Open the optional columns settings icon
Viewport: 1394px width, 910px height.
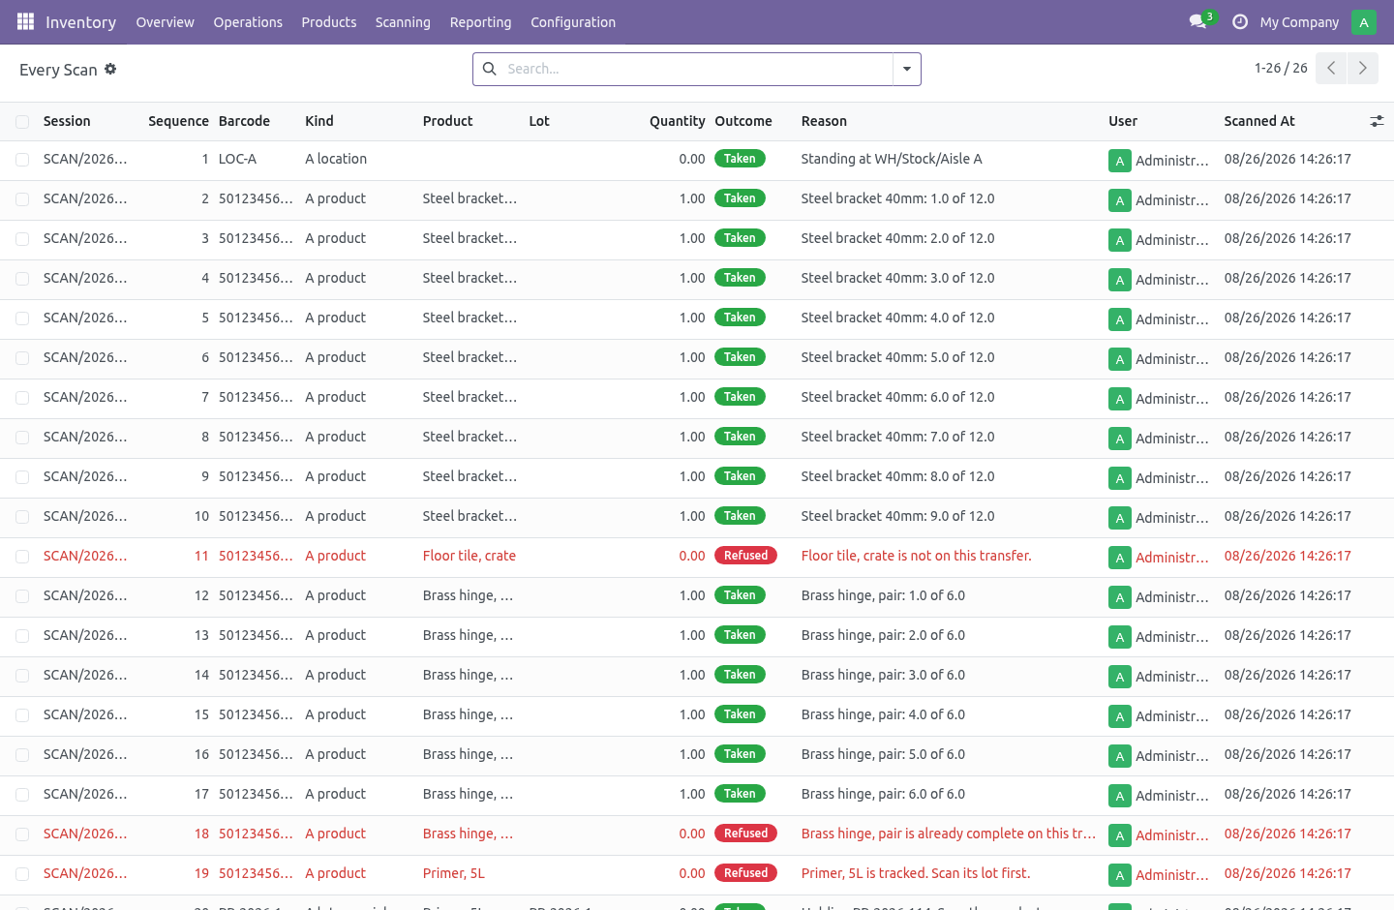click(x=1377, y=121)
